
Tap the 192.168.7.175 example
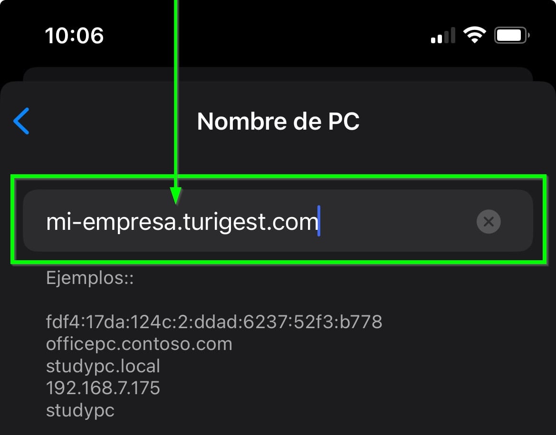tap(103, 388)
